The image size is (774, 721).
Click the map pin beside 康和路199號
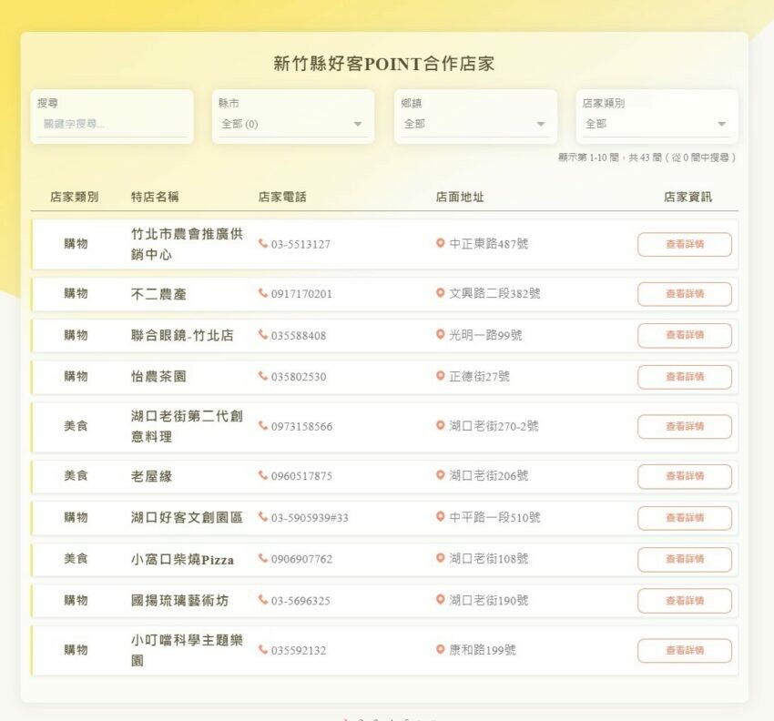pyautogui.click(x=441, y=650)
